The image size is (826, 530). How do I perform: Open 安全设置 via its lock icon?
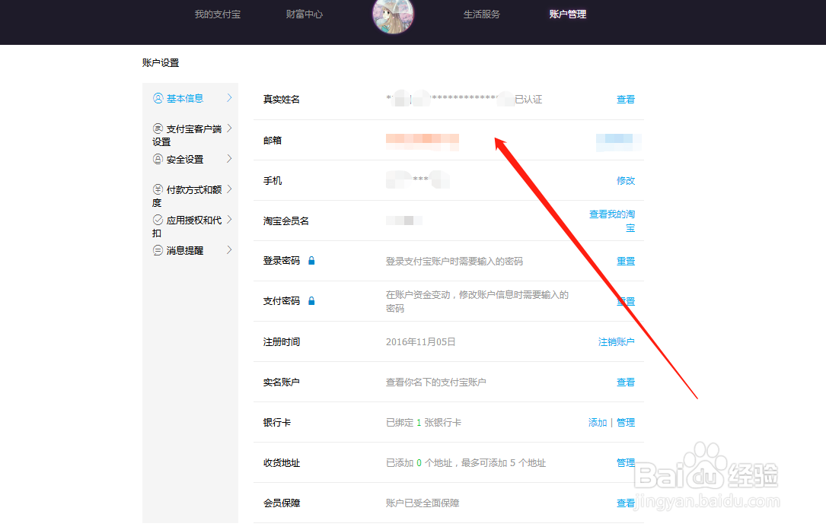coord(158,159)
